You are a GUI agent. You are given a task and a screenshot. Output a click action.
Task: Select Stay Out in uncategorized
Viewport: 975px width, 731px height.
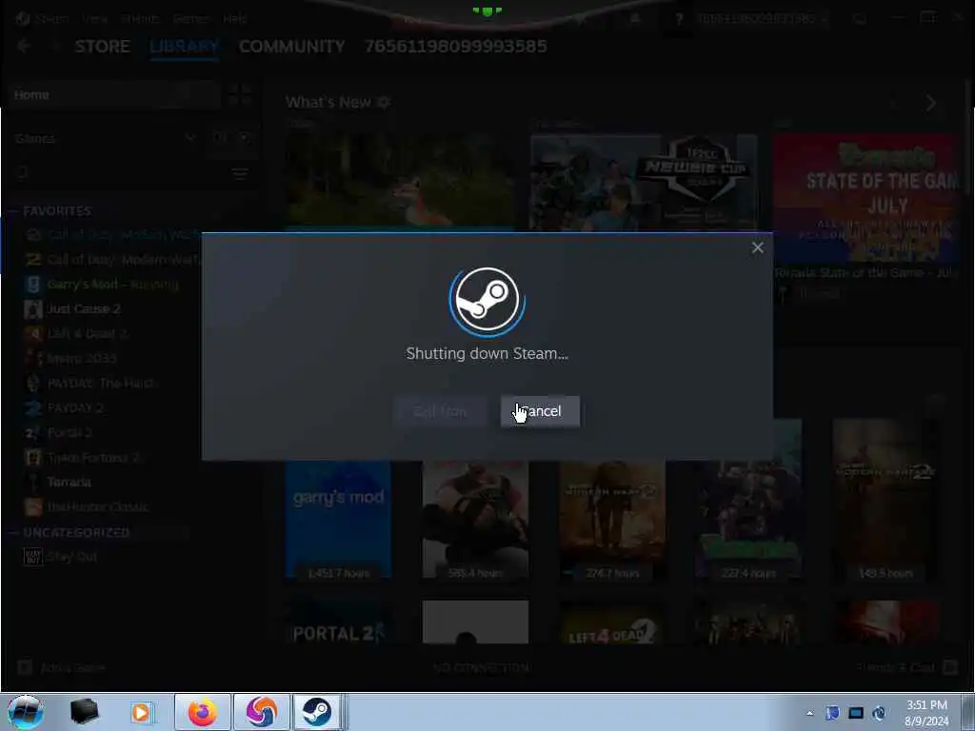71,557
